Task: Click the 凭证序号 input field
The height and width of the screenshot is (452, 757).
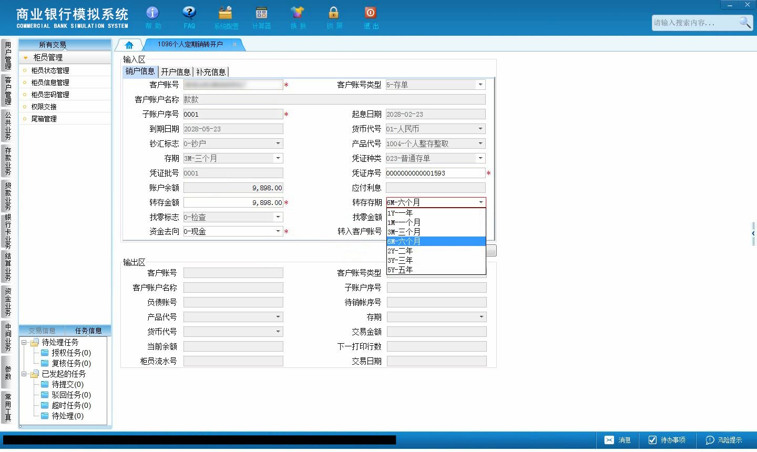Action: [x=436, y=173]
